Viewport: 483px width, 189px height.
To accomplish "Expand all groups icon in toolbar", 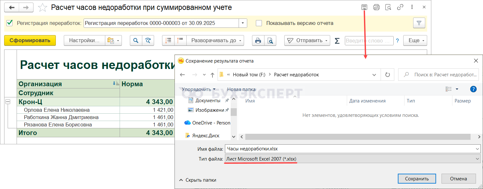I will [181, 41].
